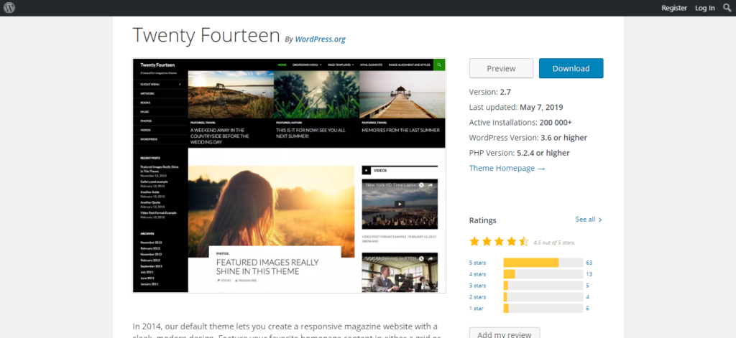The height and width of the screenshot is (338, 736).
Task: Click the 4.5 out of 5 stars text
Action: (554, 243)
